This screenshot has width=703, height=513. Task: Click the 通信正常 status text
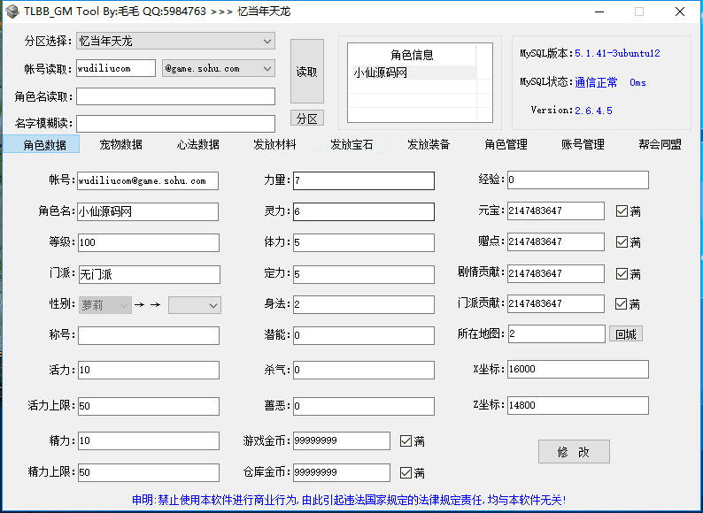pyautogui.click(x=596, y=82)
